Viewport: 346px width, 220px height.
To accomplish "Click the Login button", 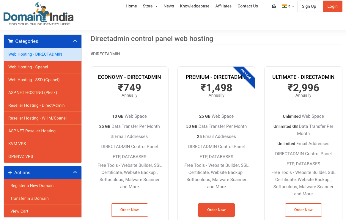I will (x=332, y=6).
